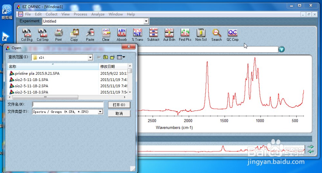Click the Nrm Scl icon

coord(201,35)
